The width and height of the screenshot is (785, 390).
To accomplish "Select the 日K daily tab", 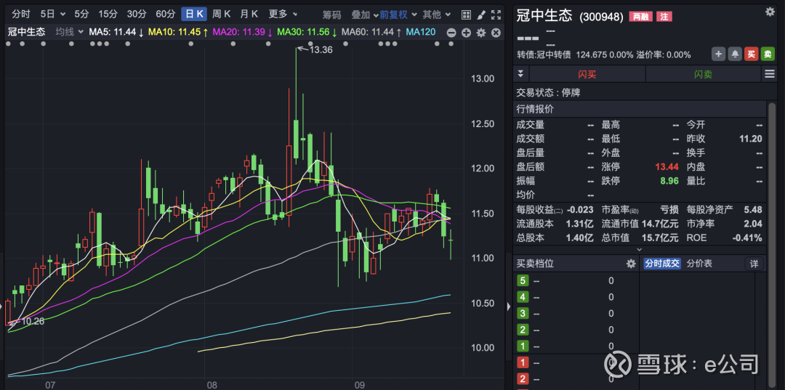I will pyautogui.click(x=194, y=15).
